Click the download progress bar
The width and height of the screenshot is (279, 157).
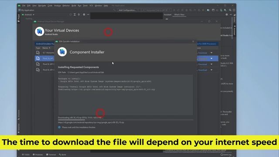tap(126, 120)
